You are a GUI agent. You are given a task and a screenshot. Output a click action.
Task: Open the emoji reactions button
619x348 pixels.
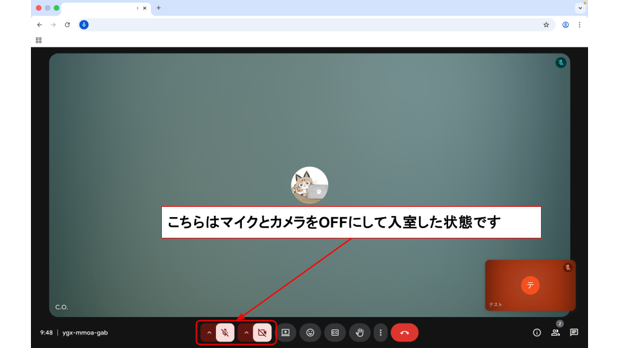coord(310,333)
